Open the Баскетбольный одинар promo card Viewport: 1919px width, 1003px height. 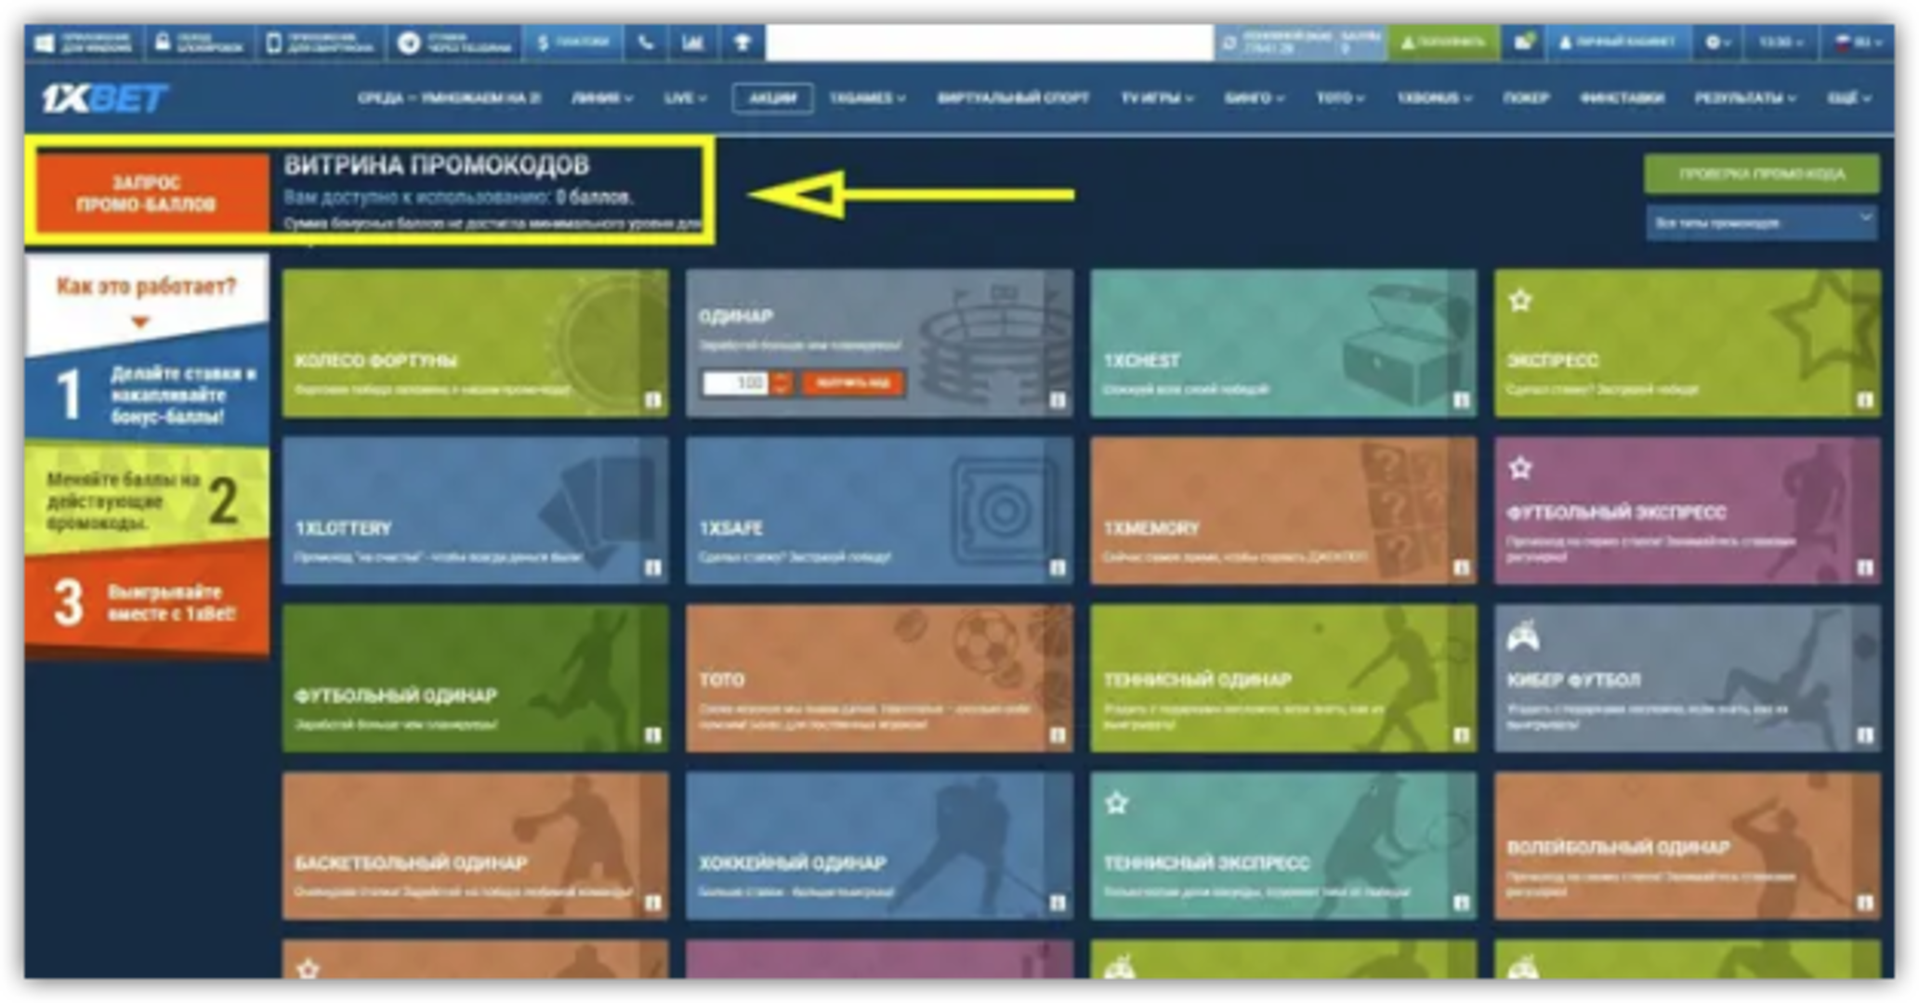[475, 845]
